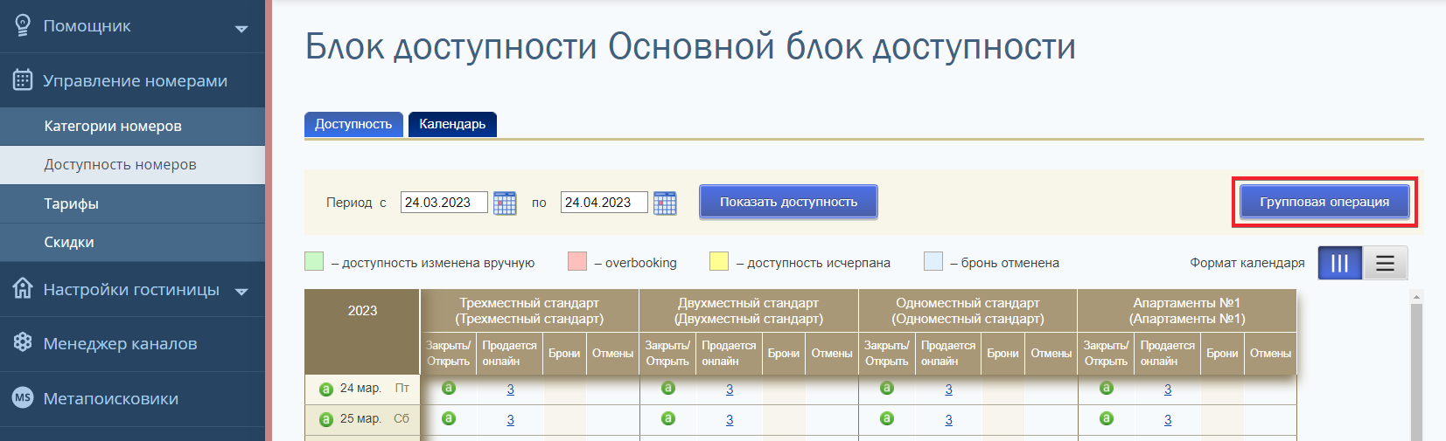
Task: Open Метапоисковики section
Action: [132, 398]
